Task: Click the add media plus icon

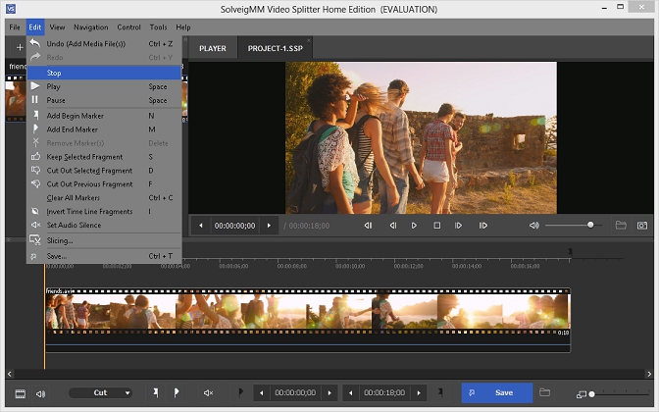Action: pos(20,47)
